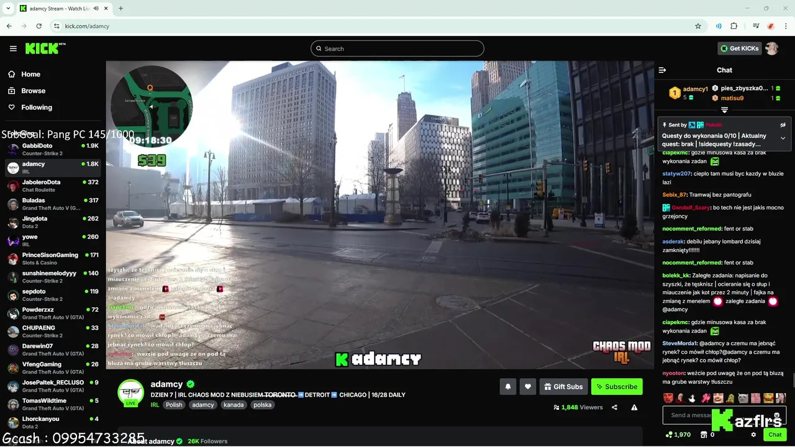Viewport: 795px width, 447px height.
Task: Open sunshinemelodyyy channel in sidebar
Action: (x=53, y=276)
